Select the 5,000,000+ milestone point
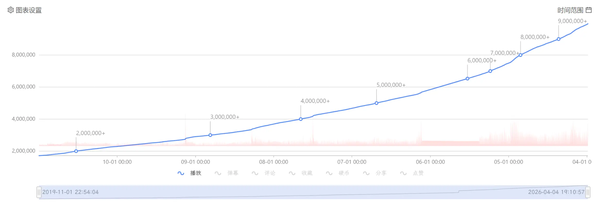 (x=376, y=103)
